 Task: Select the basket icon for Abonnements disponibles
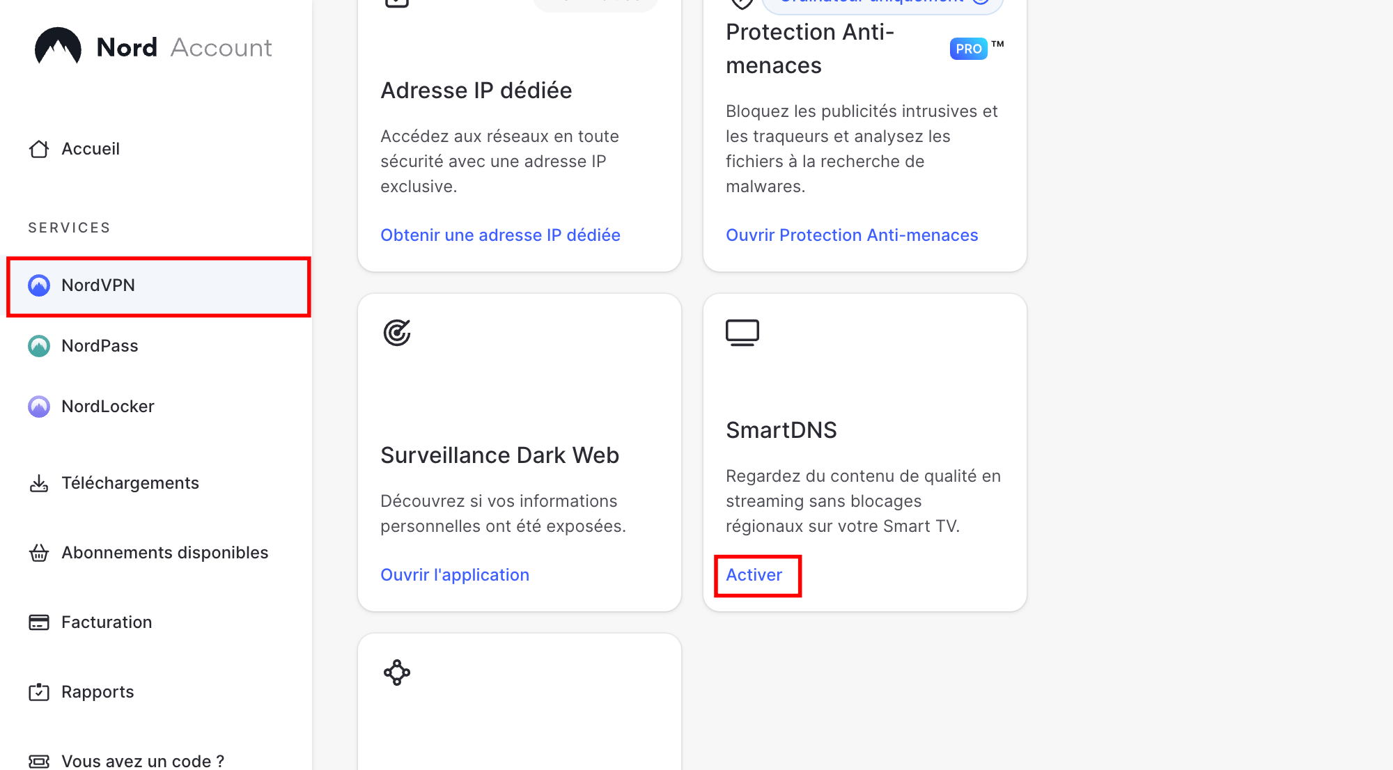tap(39, 552)
